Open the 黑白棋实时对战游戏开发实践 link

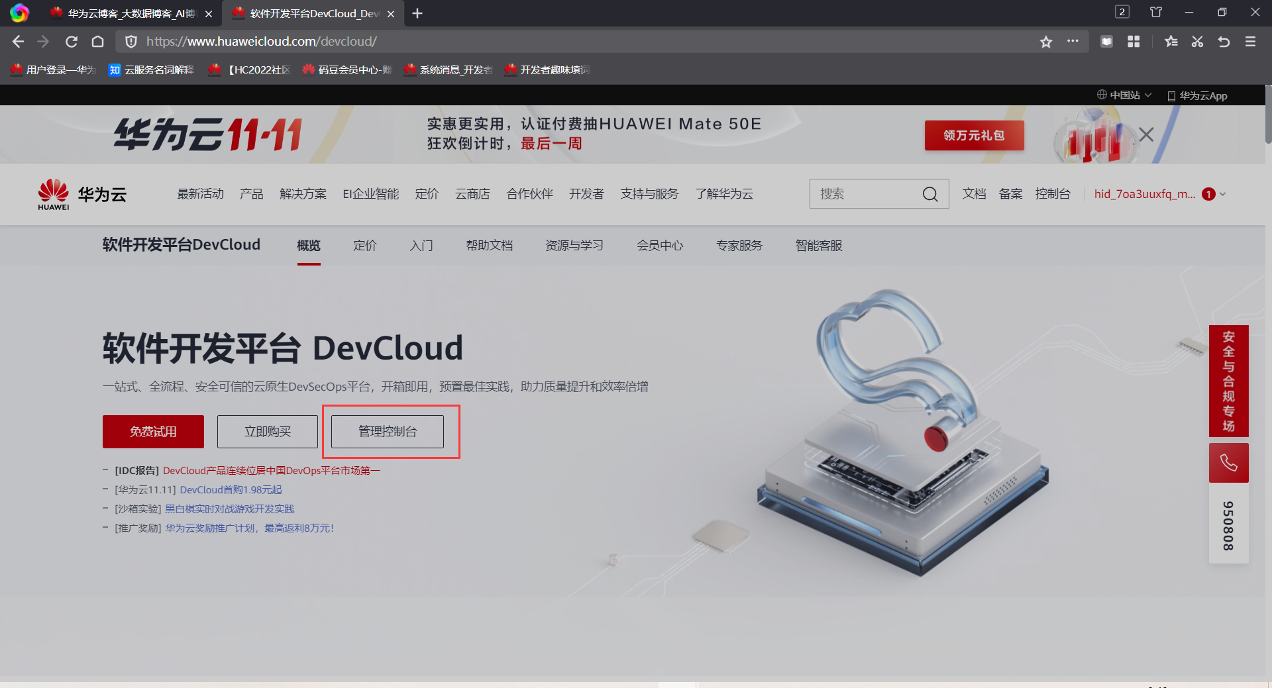pyautogui.click(x=230, y=509)
